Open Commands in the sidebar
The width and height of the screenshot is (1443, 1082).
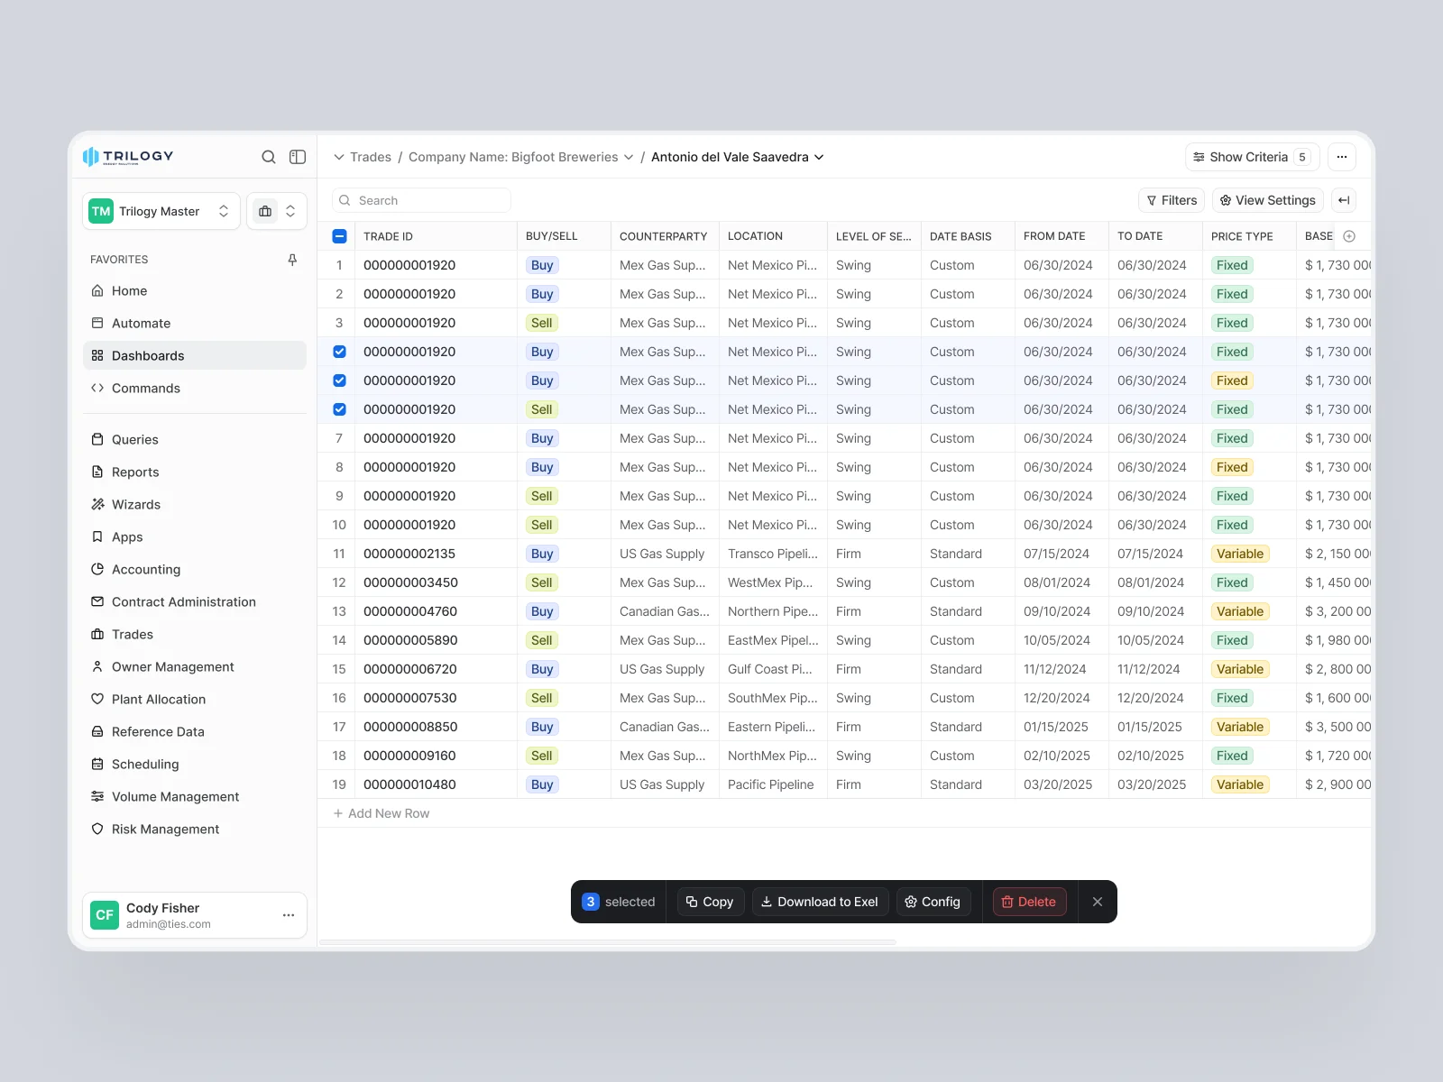point(195,388)
